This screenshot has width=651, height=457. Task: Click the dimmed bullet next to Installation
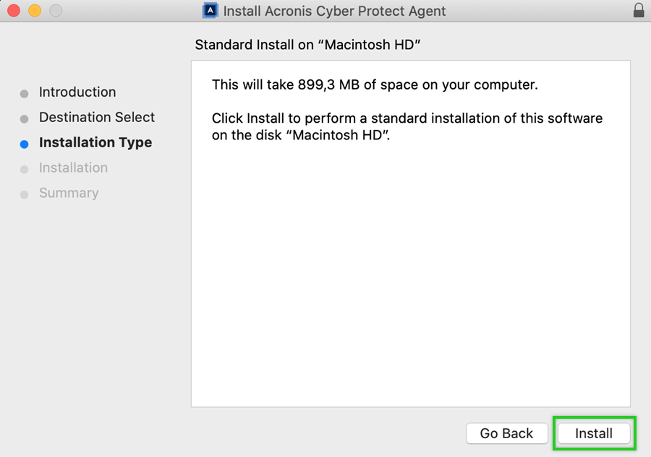click(x=24, y=169)
